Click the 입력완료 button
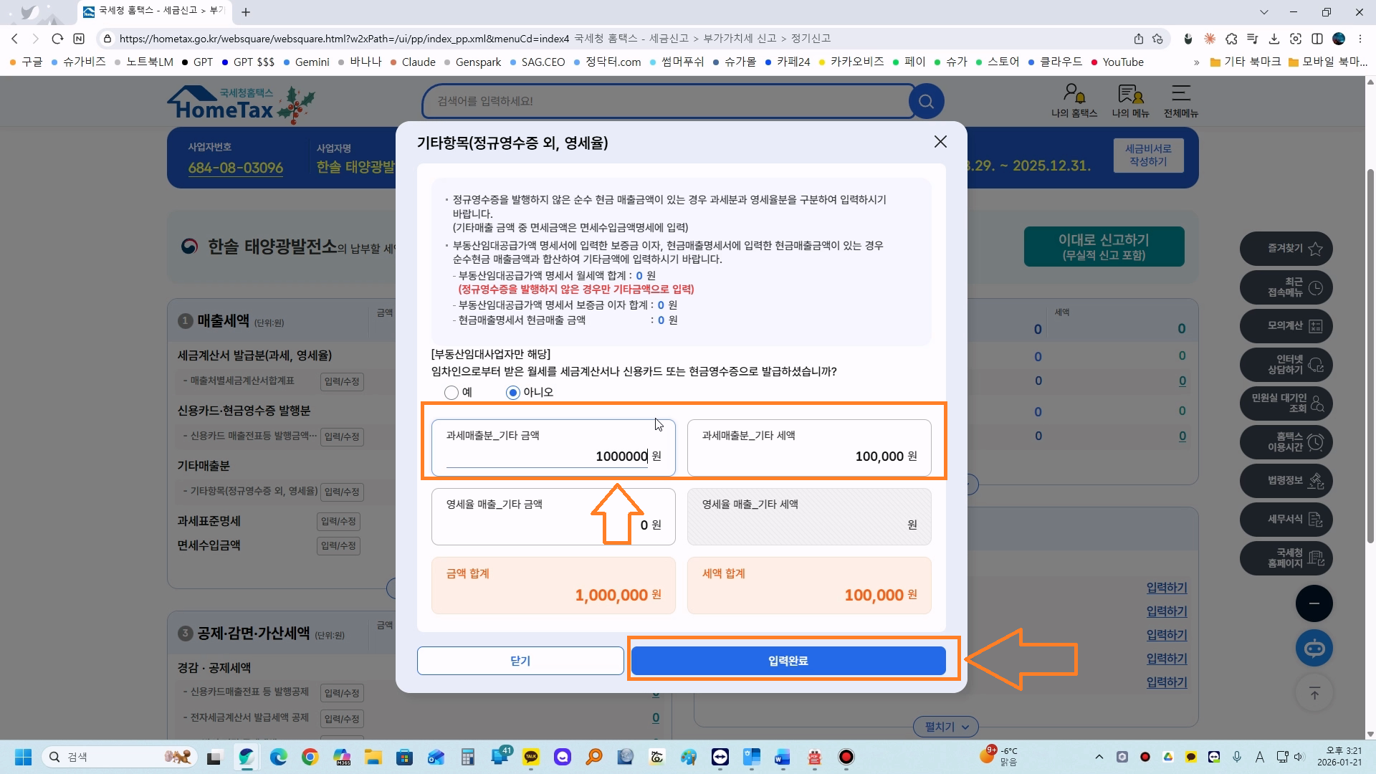The image size is (1376, 774). click(x=788, y=661)
